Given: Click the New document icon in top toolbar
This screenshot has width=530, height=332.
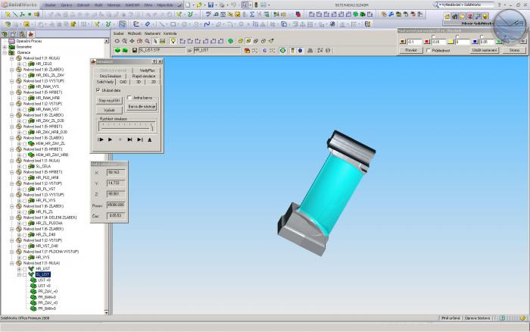Looking at the screenshot, I should tap(188, 5).
